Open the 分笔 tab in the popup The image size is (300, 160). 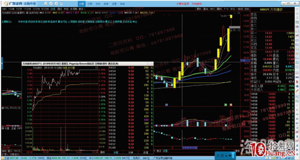(x=116, y=152)
